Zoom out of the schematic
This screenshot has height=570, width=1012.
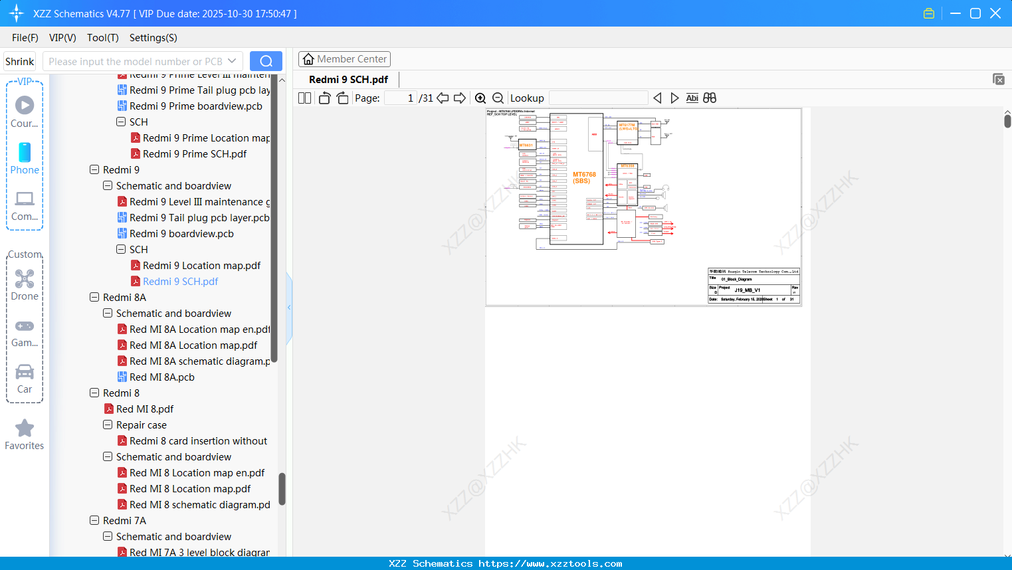pyautogui.click(x=498, y=98)
